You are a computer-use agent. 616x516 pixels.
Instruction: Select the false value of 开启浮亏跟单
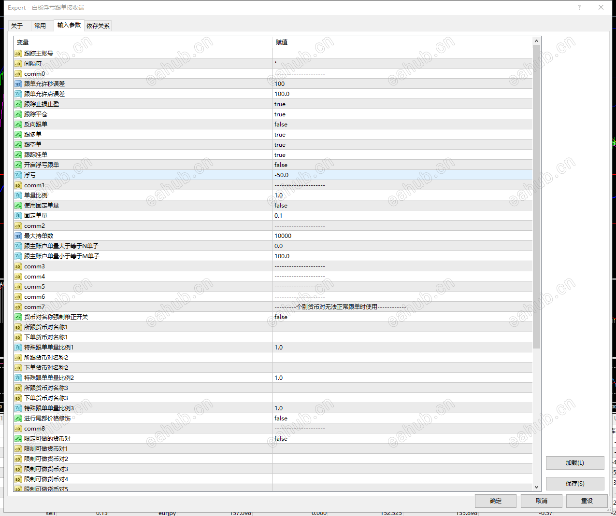281,165
